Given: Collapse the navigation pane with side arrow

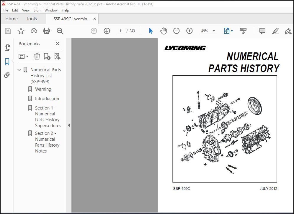Looking at the screenshot, I should (x=69, y=125).
